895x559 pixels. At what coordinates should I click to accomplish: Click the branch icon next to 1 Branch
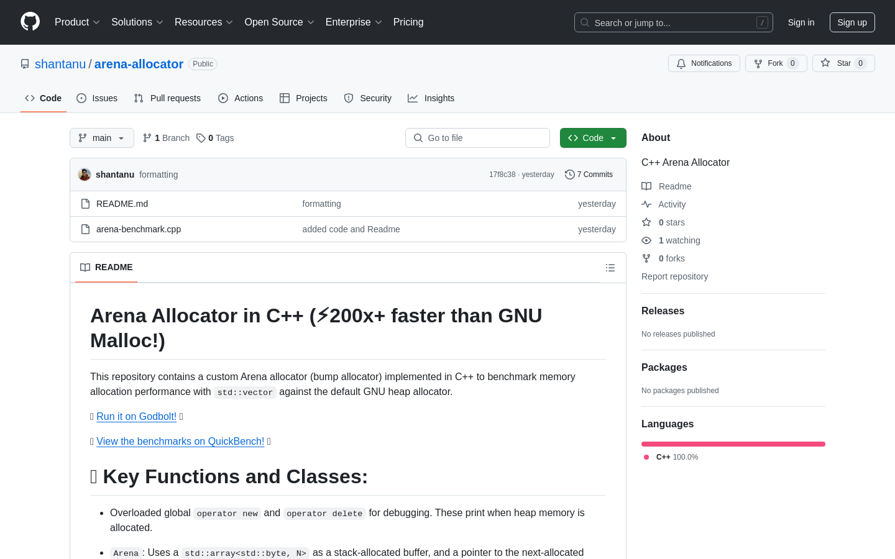147,138
